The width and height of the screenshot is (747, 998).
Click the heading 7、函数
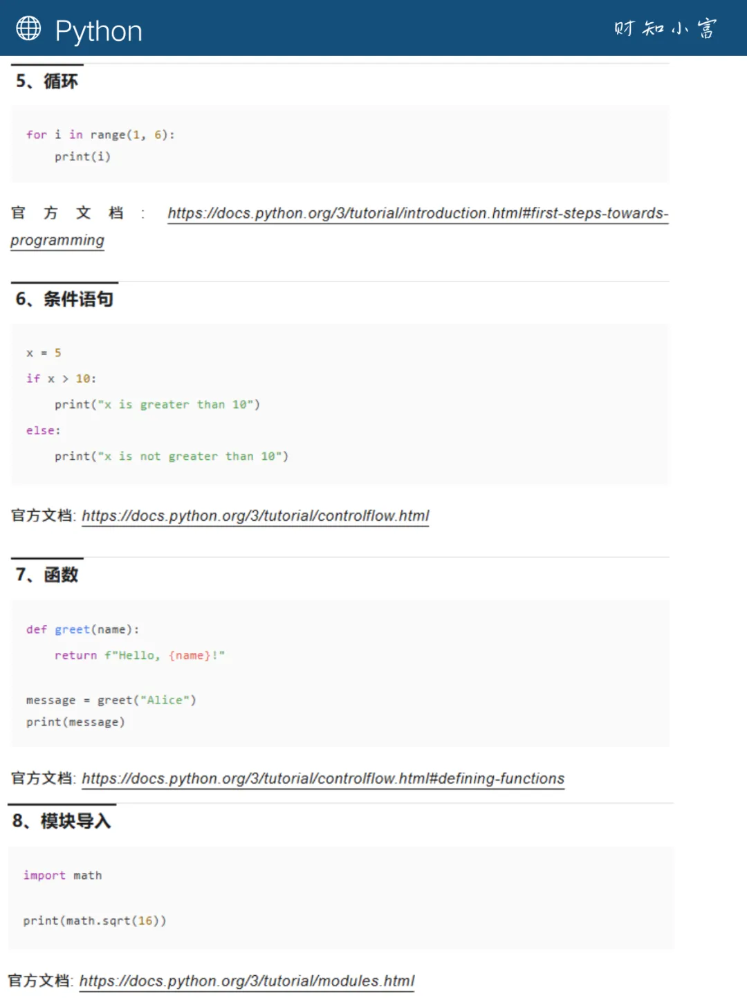(46, 575)
